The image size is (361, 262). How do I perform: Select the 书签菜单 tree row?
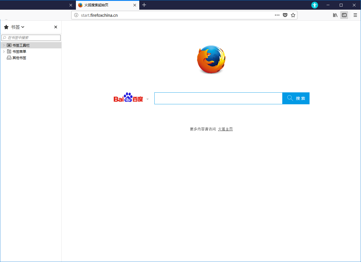(31, 51)
